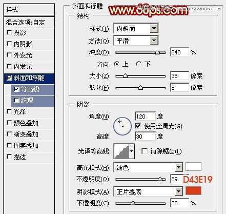Image resolution: width=226 pixels, height=214 pixels.
Task: Enable the 纹理 texture checkbox
Action: (x=16, y=101)
